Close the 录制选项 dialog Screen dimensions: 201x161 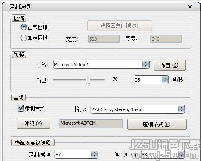pos(190,7)
